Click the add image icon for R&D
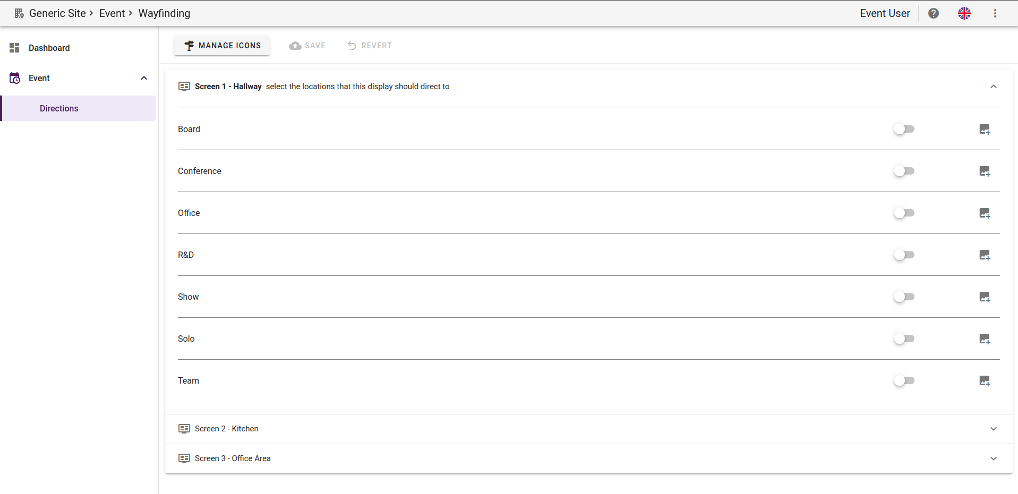This screenshot has width=1018, height=494. coord(984,255)
